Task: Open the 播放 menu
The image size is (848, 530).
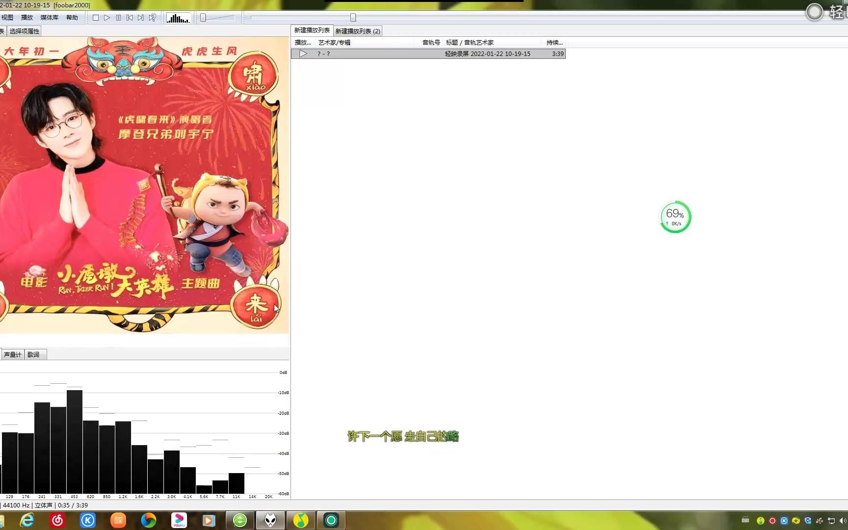Action: coord(27,18)
